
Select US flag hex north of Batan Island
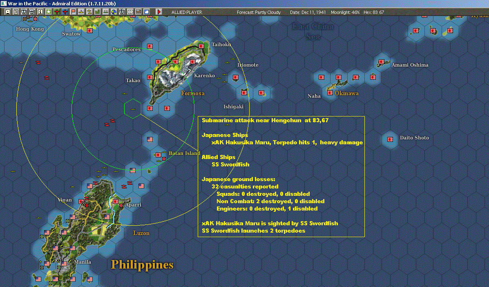tap(150, 139)
